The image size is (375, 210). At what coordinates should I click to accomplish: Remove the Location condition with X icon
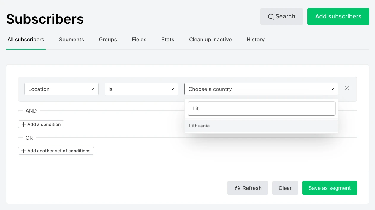(347, 89)
